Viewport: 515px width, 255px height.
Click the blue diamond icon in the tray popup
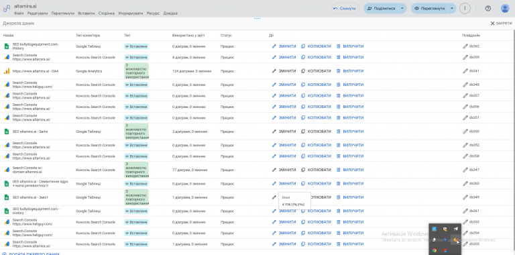(x=445, y=240)
